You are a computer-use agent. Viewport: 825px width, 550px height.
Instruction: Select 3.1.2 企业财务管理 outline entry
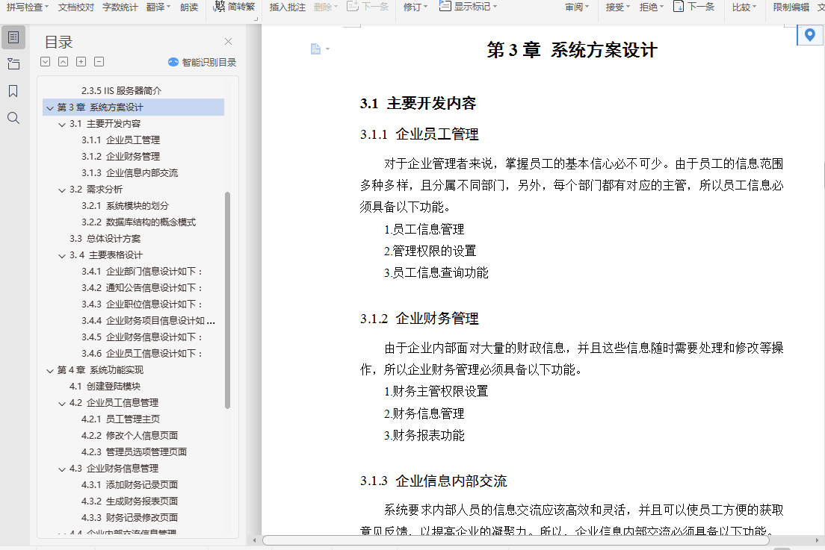tap(120, 157)
